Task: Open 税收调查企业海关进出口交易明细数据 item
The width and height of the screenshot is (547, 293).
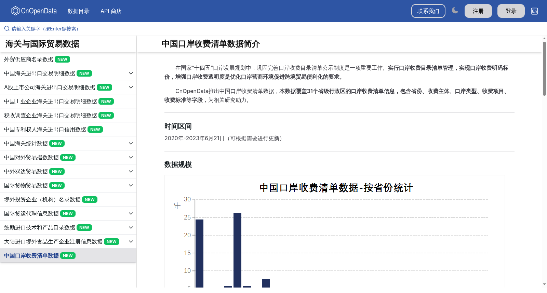Action: 68,115
